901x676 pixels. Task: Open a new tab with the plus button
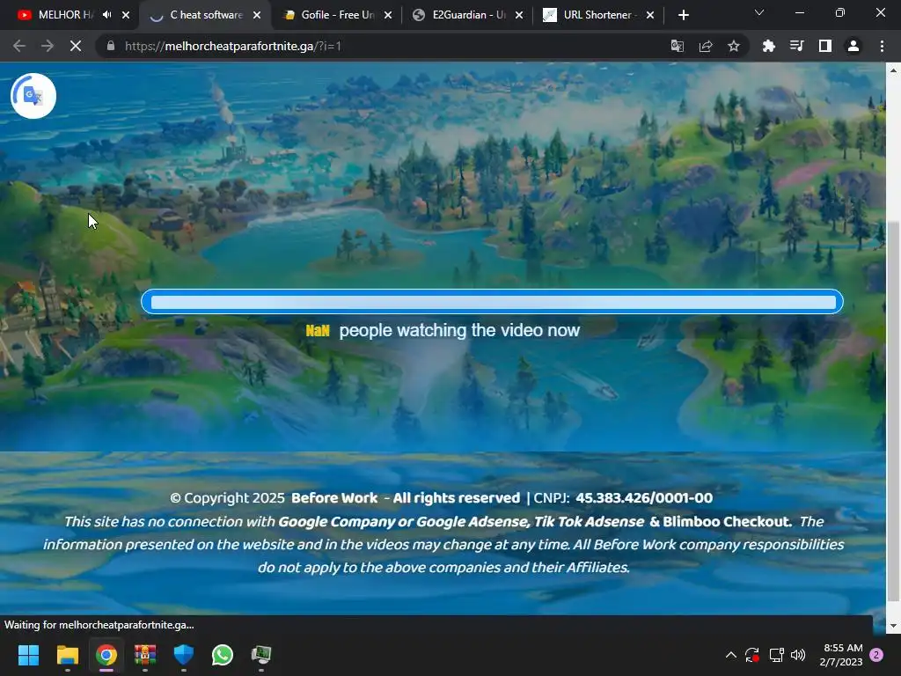coord(683,15)
